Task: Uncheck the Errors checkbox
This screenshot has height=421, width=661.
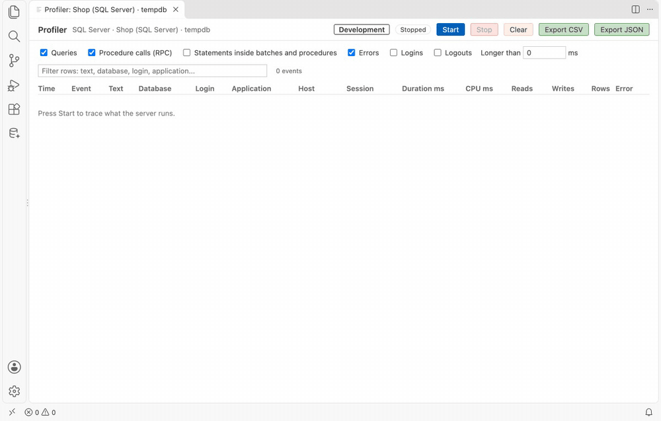Action: [x=351, y=53]
